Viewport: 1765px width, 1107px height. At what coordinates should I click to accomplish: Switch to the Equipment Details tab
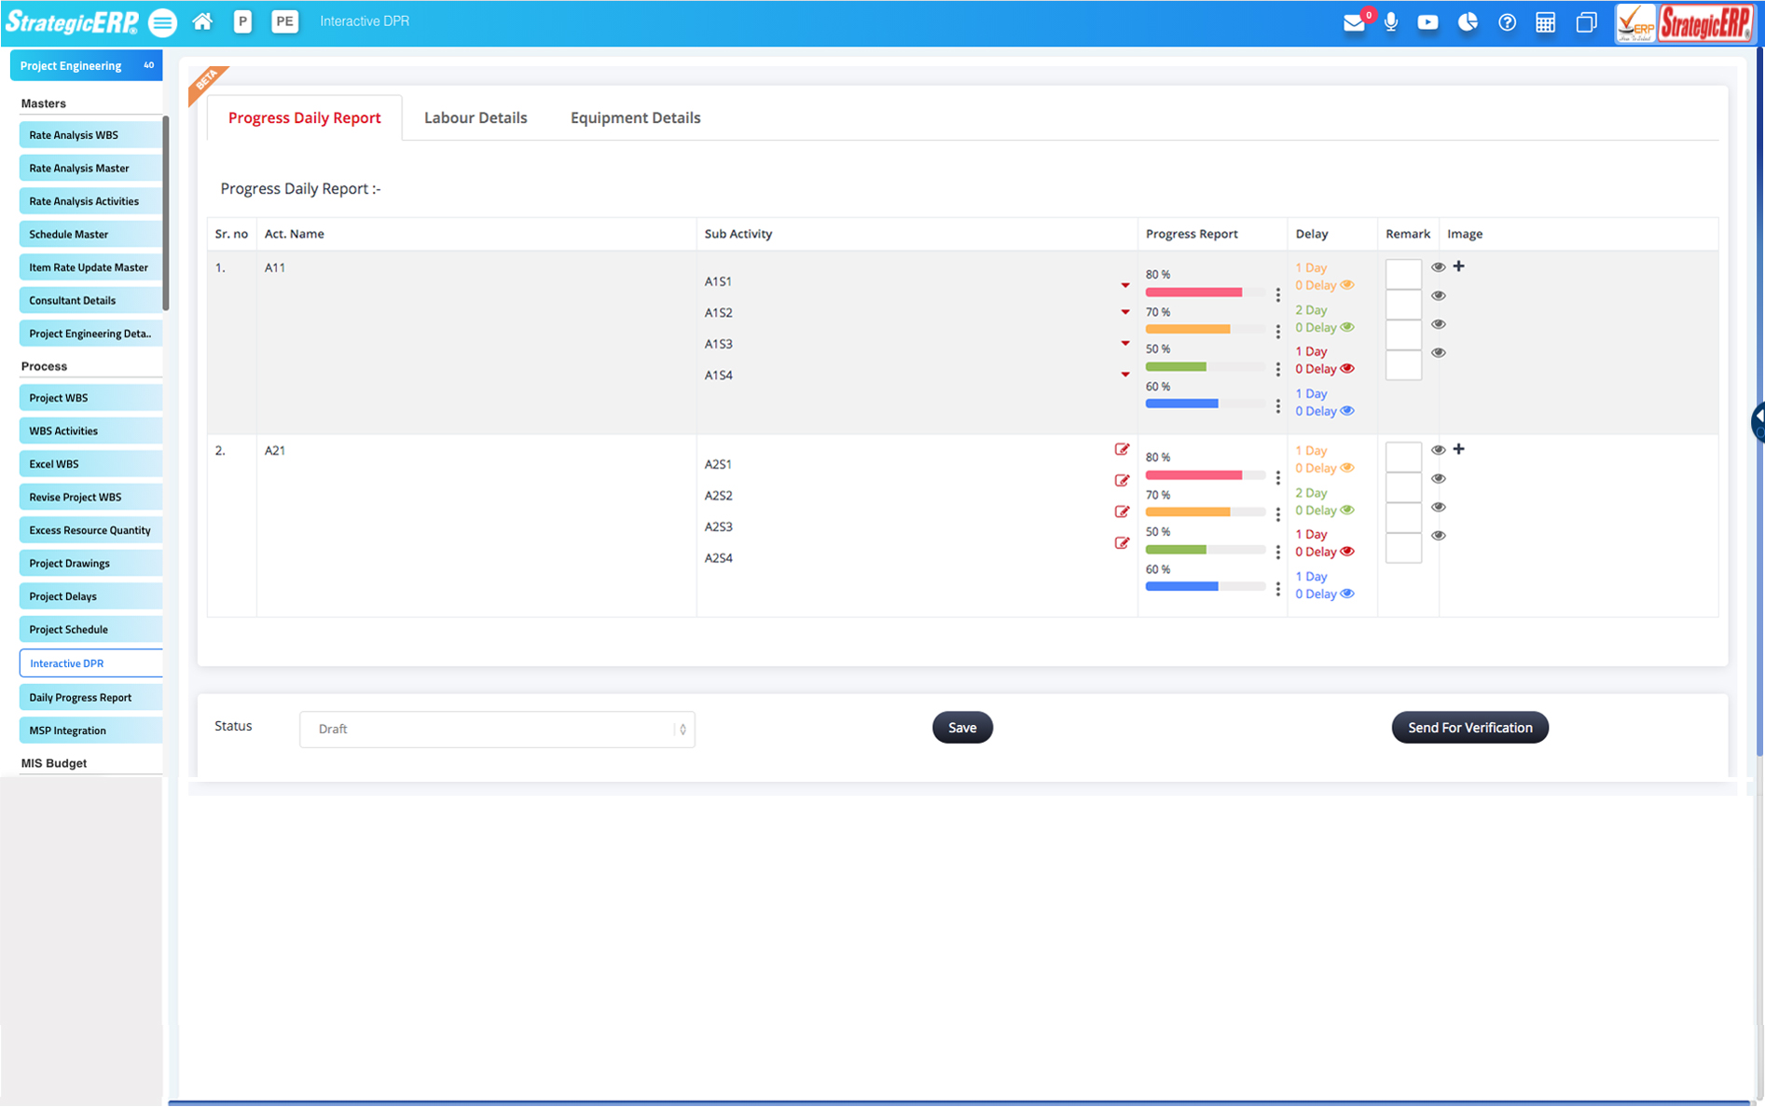[x=635, y=117]
